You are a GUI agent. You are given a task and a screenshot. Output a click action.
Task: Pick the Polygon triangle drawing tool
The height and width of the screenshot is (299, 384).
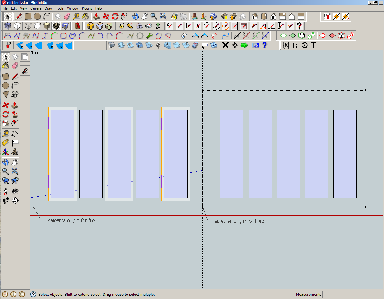(5, 95)
